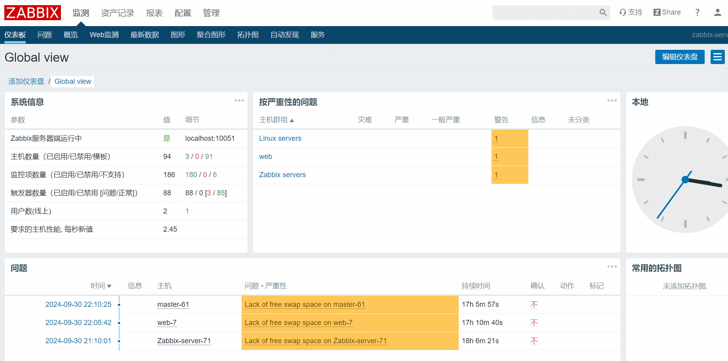The height and width of the screenshot is (361, 728).
Task: Open the Web监测 submenu tab
Action: pyautogui.click(x=104, y=35)
